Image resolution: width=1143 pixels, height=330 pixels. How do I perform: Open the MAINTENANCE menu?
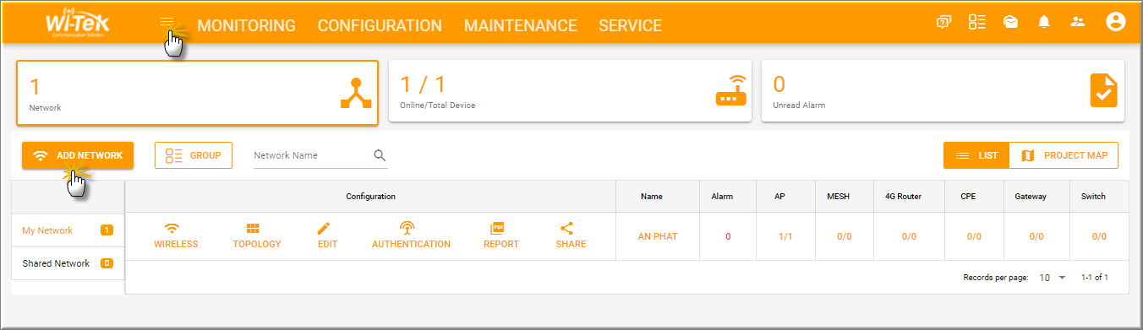[521, 25]
